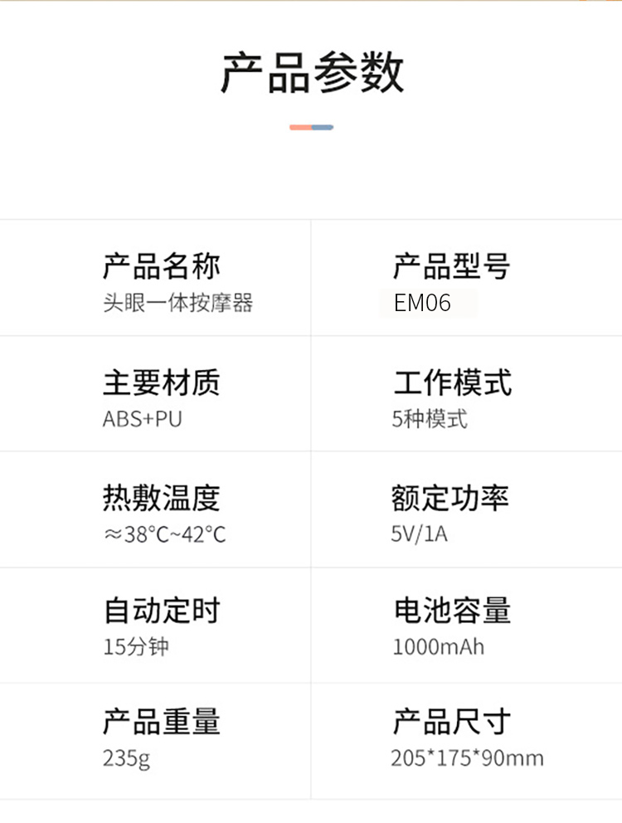This screenshot has width=622, height=823.
Task: Click the 15分钟 timer value
Action: coord(135,646)
